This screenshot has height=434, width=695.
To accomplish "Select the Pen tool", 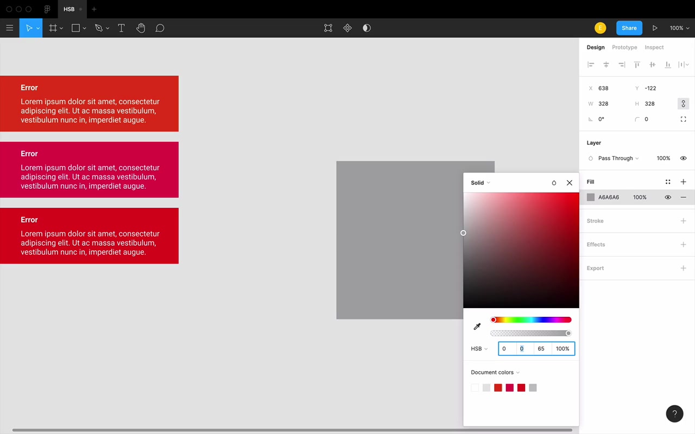I will [x=99, y=28].
